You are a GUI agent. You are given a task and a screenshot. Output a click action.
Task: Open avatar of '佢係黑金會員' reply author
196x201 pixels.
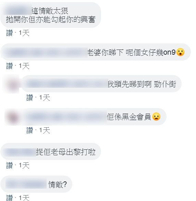pyautogui.click(x=12, y=117)
